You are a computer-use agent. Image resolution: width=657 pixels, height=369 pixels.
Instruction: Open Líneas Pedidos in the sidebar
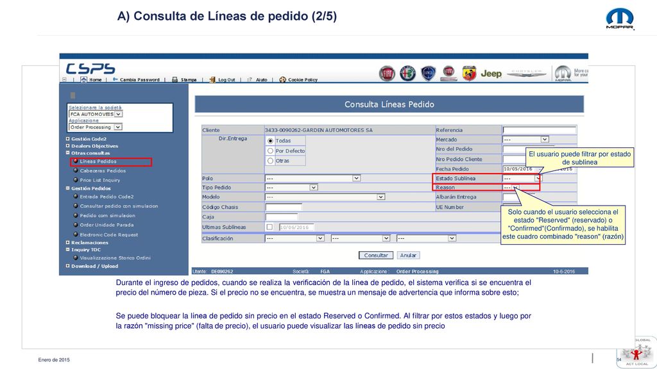pos(98,161)
